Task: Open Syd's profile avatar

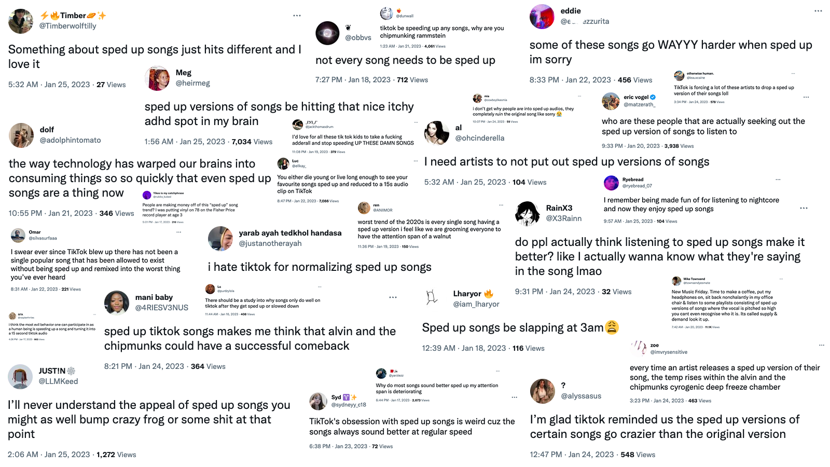Action: tap(319, 401)
